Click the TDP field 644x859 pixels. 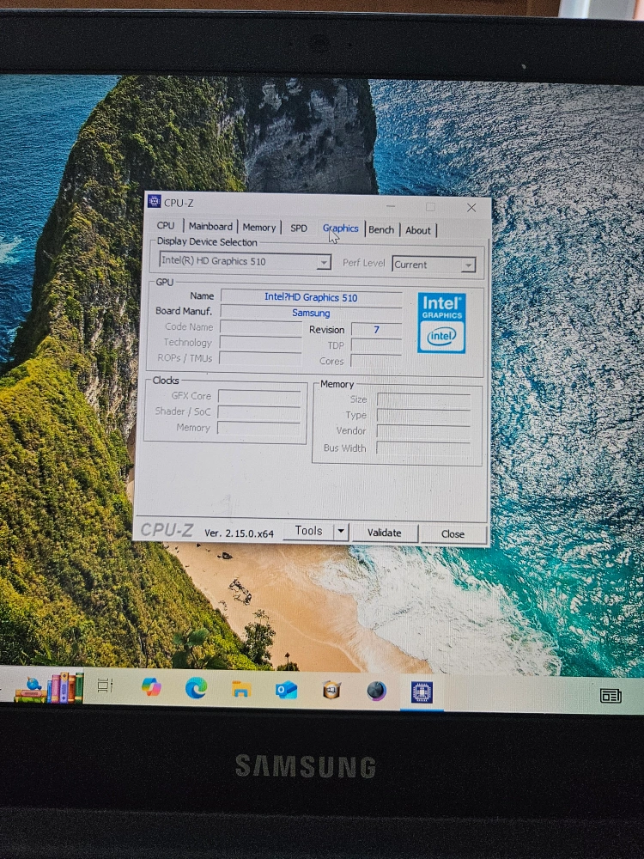pyautogui.click(x=376, y=345)
